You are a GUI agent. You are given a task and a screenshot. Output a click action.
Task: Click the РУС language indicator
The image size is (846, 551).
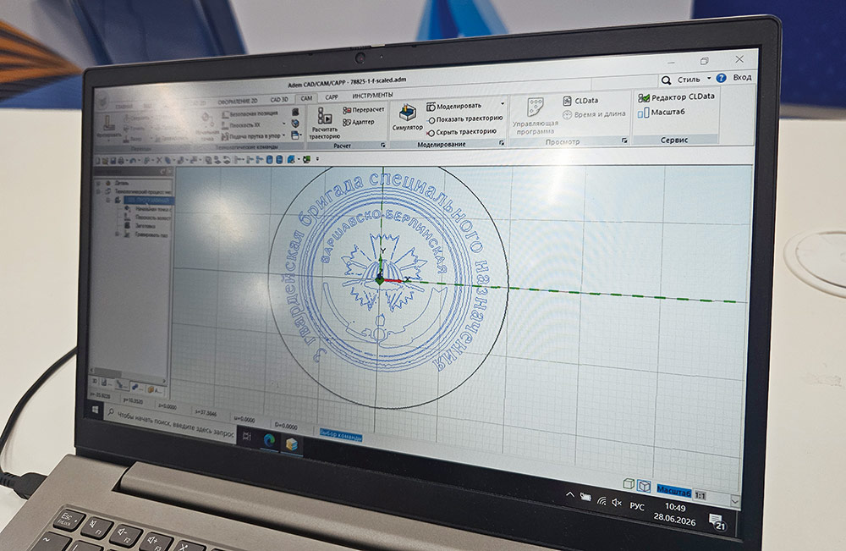[x=637, y=506]
